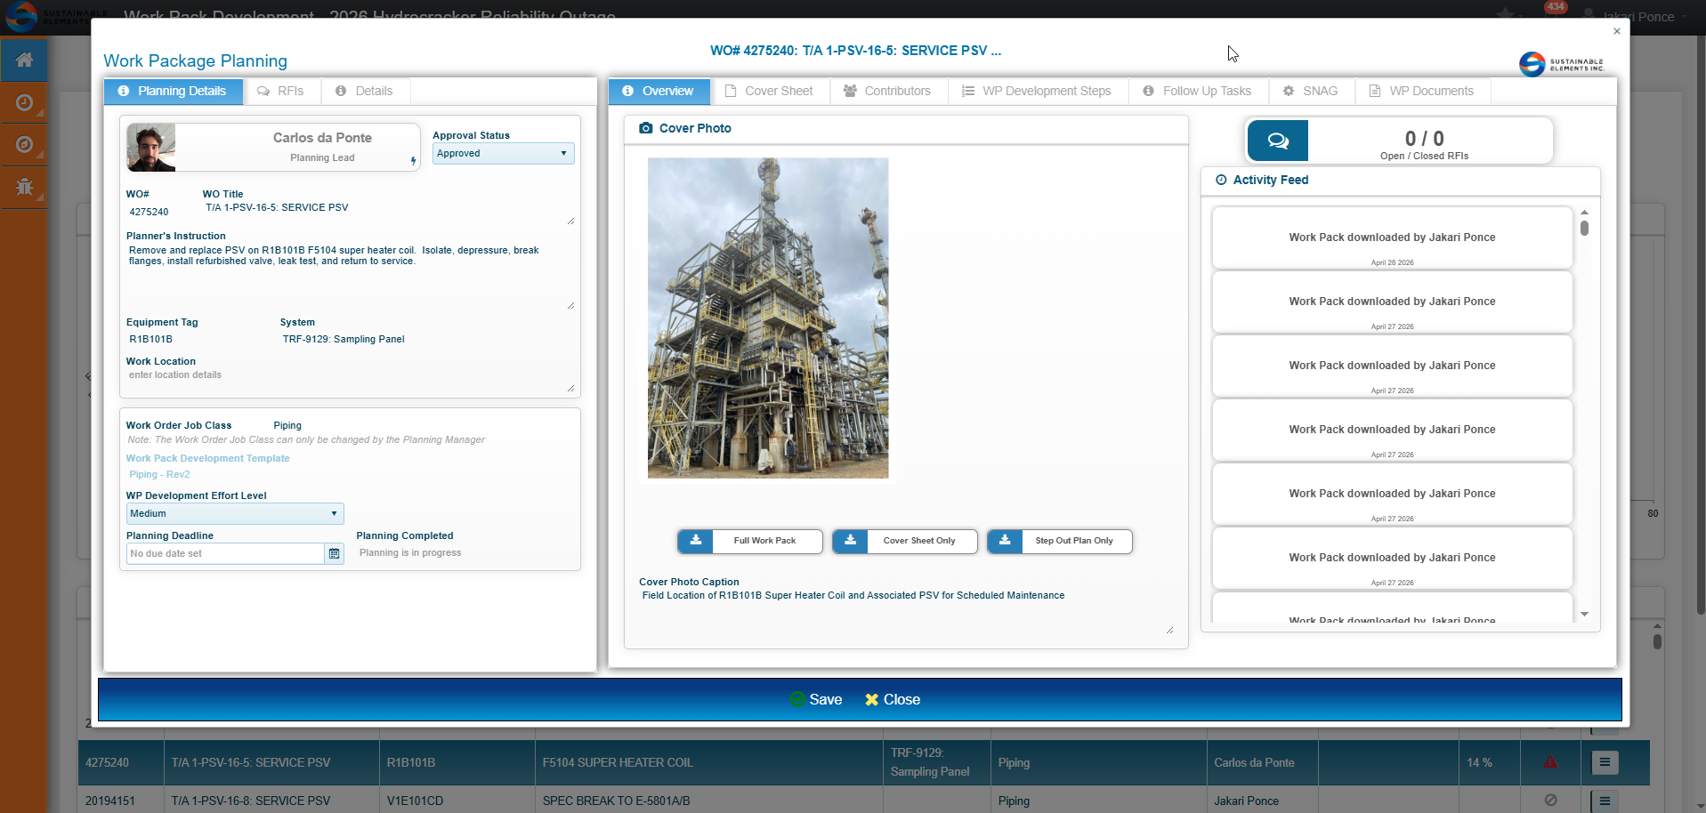Open the home icon in left sidebar
Screen dimensions: 1706x813
(x=24, y=60)
